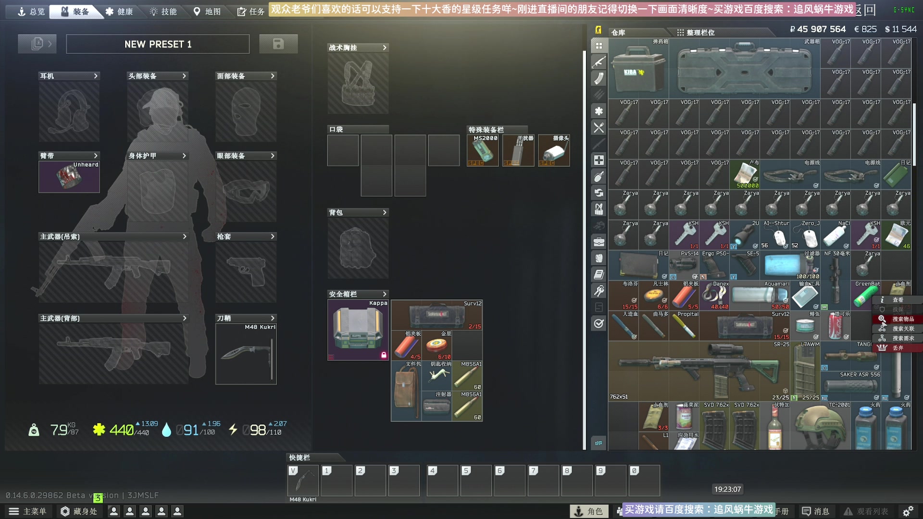The width and height of the screenshot is (923, 519).
Task: Filter stash by tactical rig vest icon
Action: pos(599,210)
